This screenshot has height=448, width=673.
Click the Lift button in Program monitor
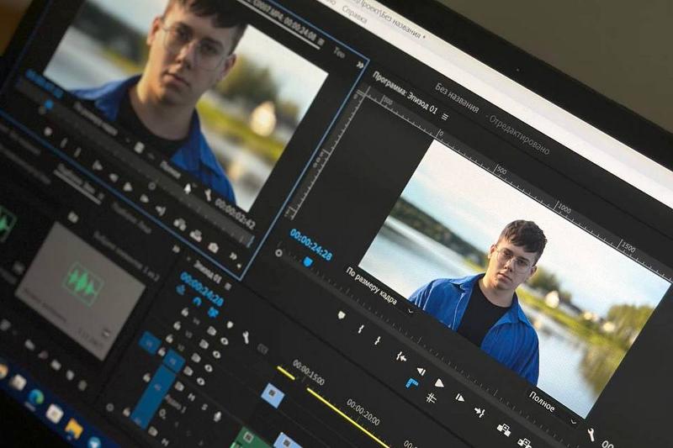click(502, 429)
